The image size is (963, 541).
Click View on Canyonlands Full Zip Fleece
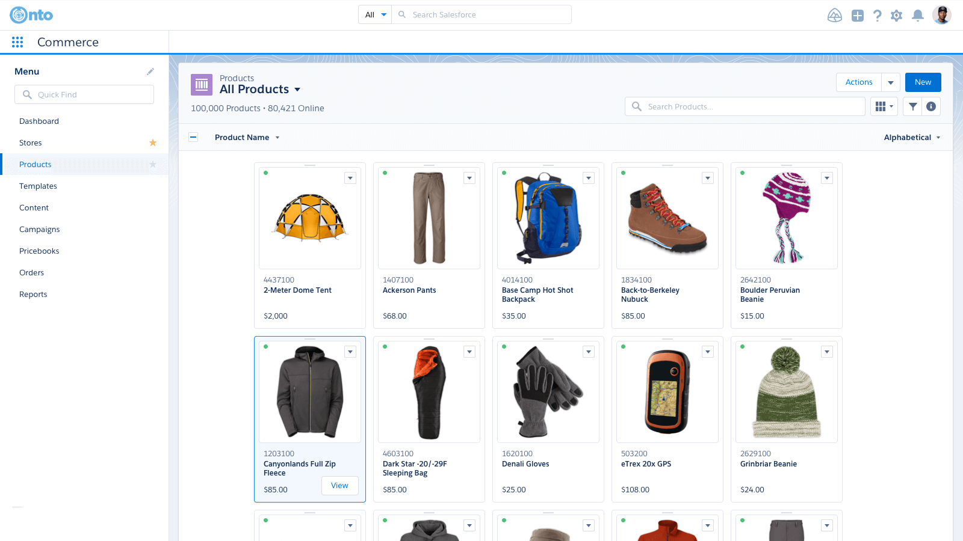click(339, 486)
